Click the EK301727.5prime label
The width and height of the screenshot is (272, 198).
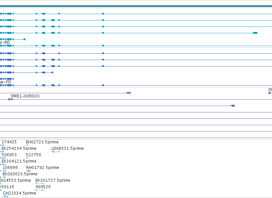53,180
